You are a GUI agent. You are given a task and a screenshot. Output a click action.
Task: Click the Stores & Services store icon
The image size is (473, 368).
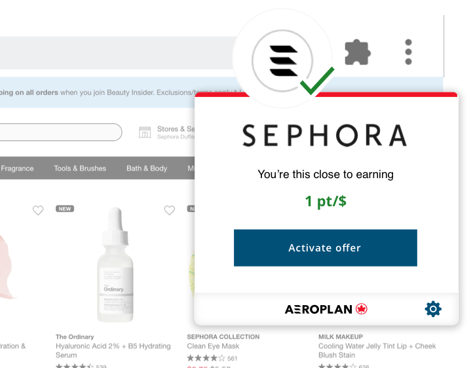point(145,132)
